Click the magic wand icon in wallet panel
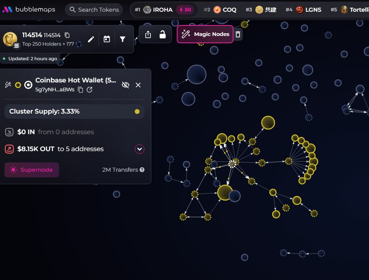This screenshot has height=280, width=369. pyautogui.click(x=8, y=84)
